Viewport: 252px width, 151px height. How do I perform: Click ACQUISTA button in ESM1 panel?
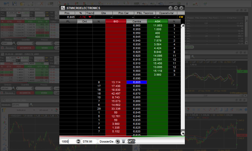click(25, 48)
